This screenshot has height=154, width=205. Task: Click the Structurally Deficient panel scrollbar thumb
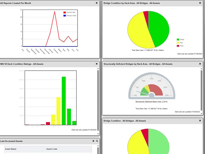point(201,90)
